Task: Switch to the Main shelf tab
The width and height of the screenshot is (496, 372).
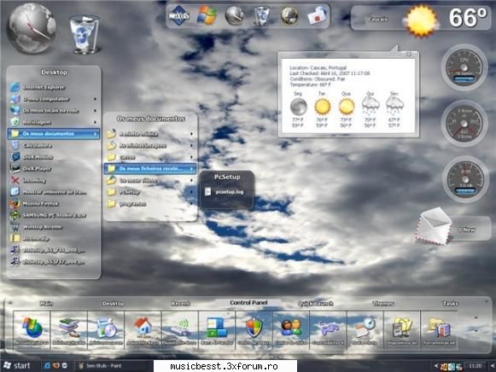Action: pyautogui.click(x=46, y=304)
